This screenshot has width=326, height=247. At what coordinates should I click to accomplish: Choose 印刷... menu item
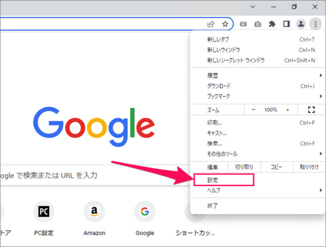(x=258, y=122)
